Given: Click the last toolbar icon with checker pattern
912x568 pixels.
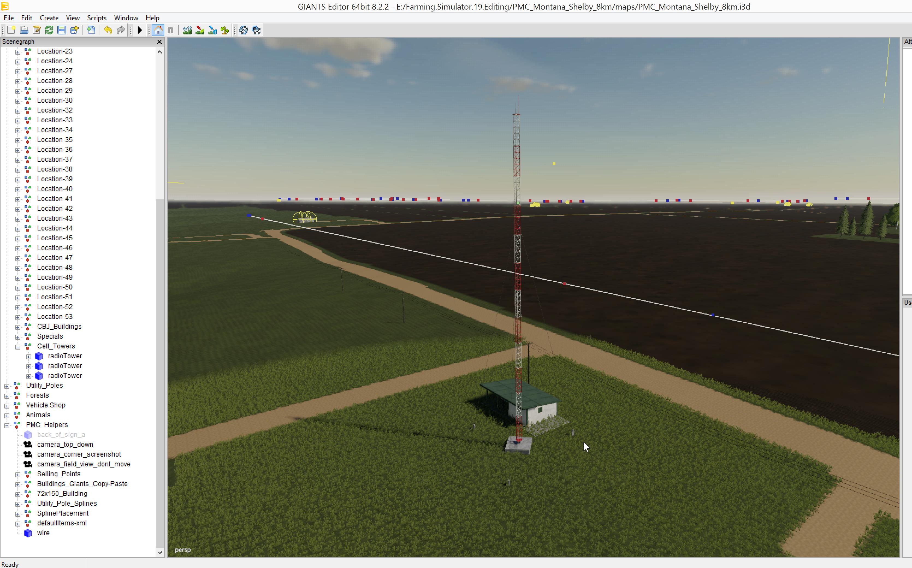Looking at the screenshot, I should pyautogui.click(x=256, y=30).
